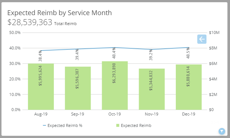Select the Oct-19 green bar
The height and width of the screenshot is (138, 230).
(115, 86)
